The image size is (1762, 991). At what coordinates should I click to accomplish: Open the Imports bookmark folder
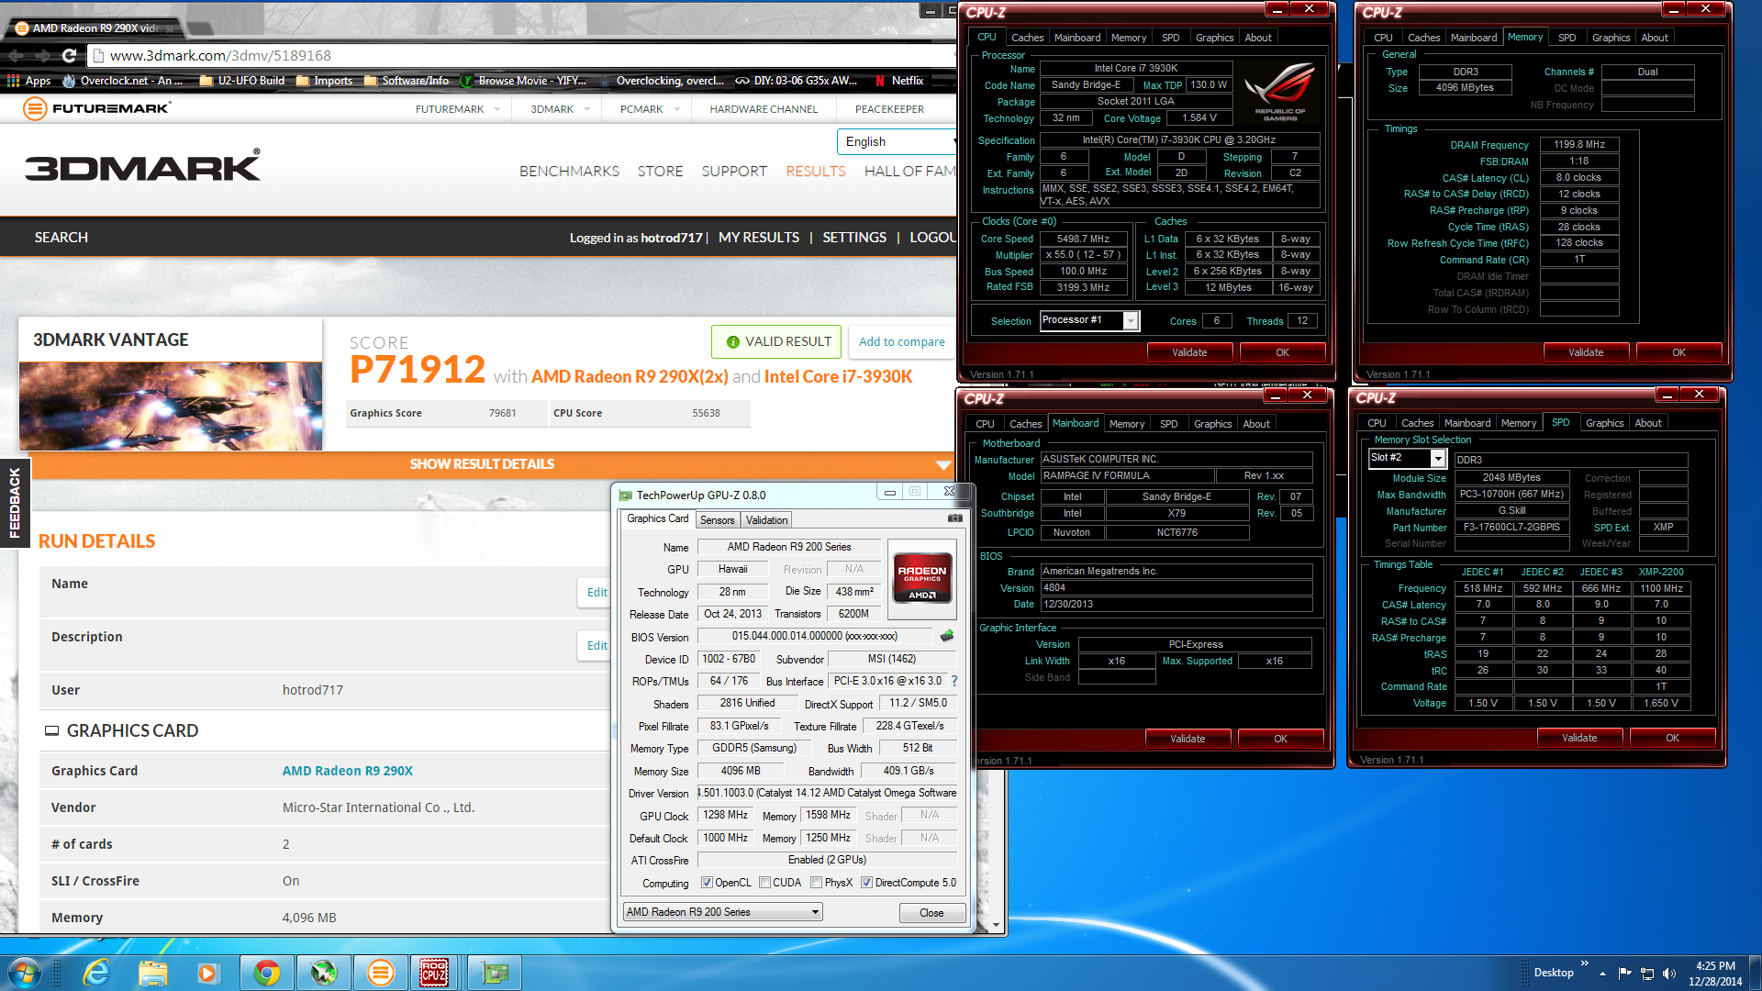point(325,81)
